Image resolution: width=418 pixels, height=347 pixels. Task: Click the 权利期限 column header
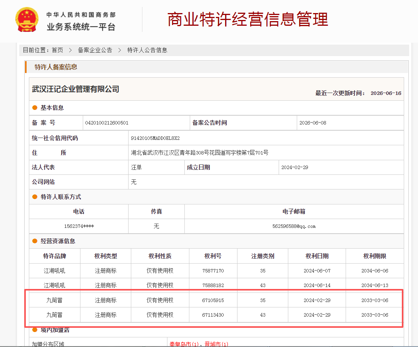[x=375, y=256]
